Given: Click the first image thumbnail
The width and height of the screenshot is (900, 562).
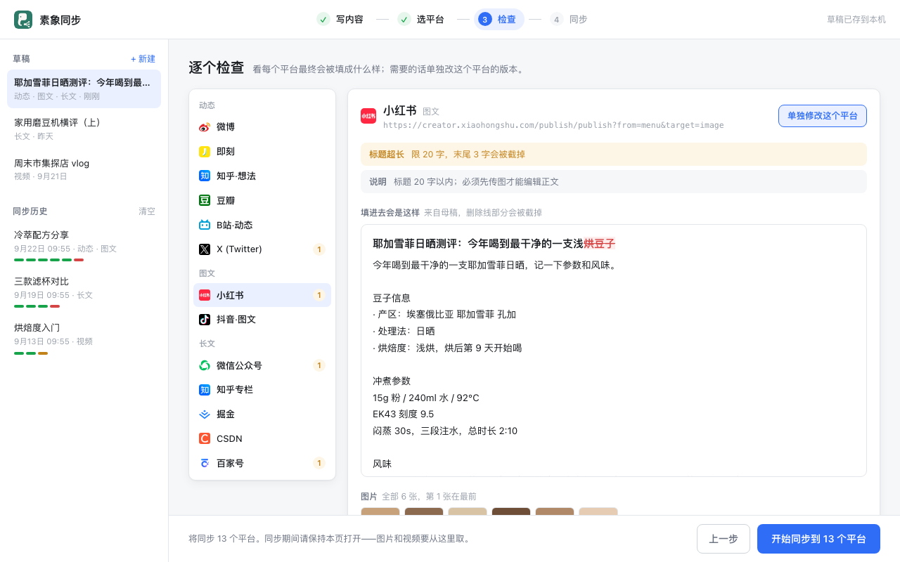Looking at the screenshot, I should point(380,511).
